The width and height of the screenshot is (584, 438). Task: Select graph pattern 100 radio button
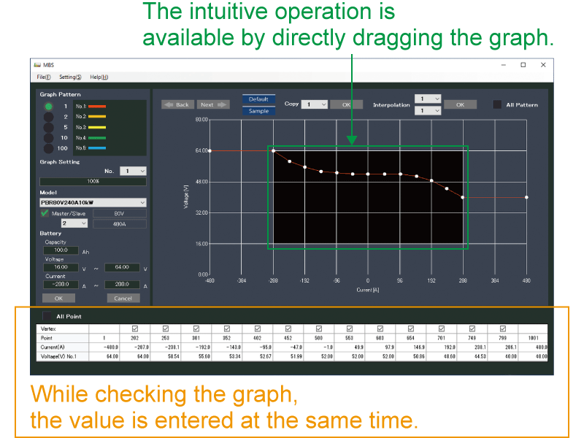(x=49, y=147)
